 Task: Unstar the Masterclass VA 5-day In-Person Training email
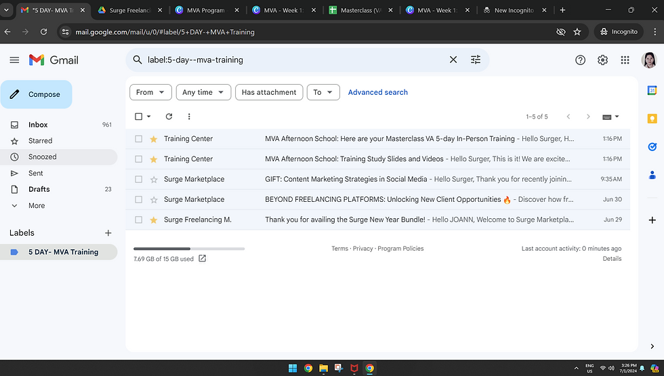coord(154,139)
